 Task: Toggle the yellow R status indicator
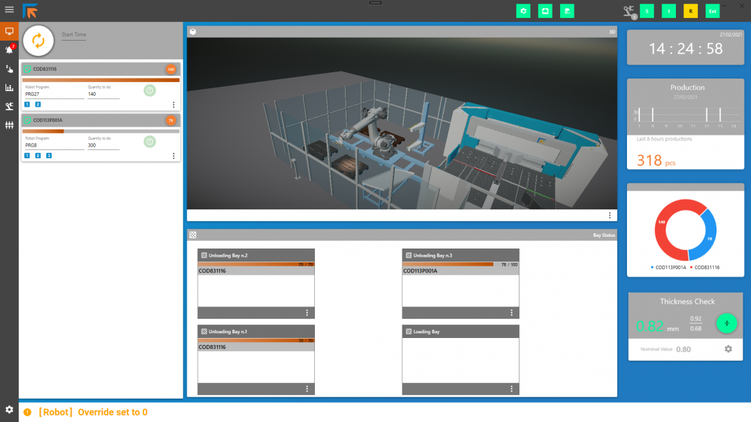690,11
